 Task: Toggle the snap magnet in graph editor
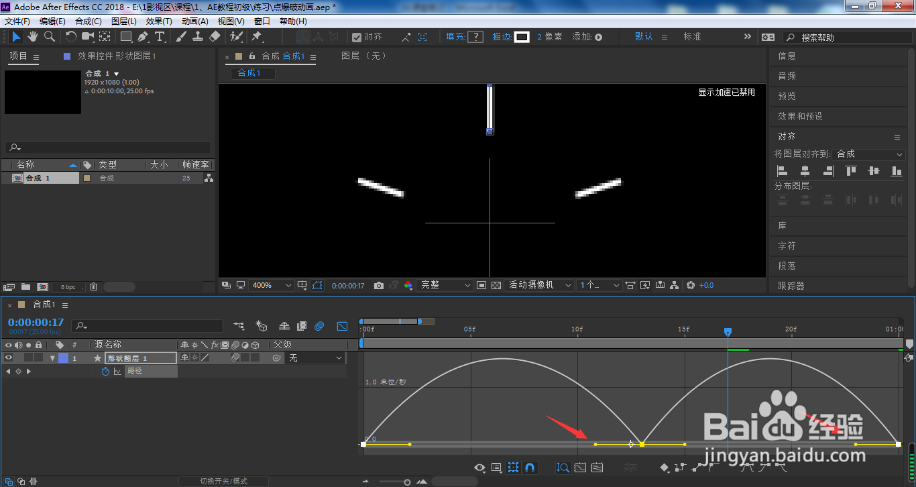(530, 468)
